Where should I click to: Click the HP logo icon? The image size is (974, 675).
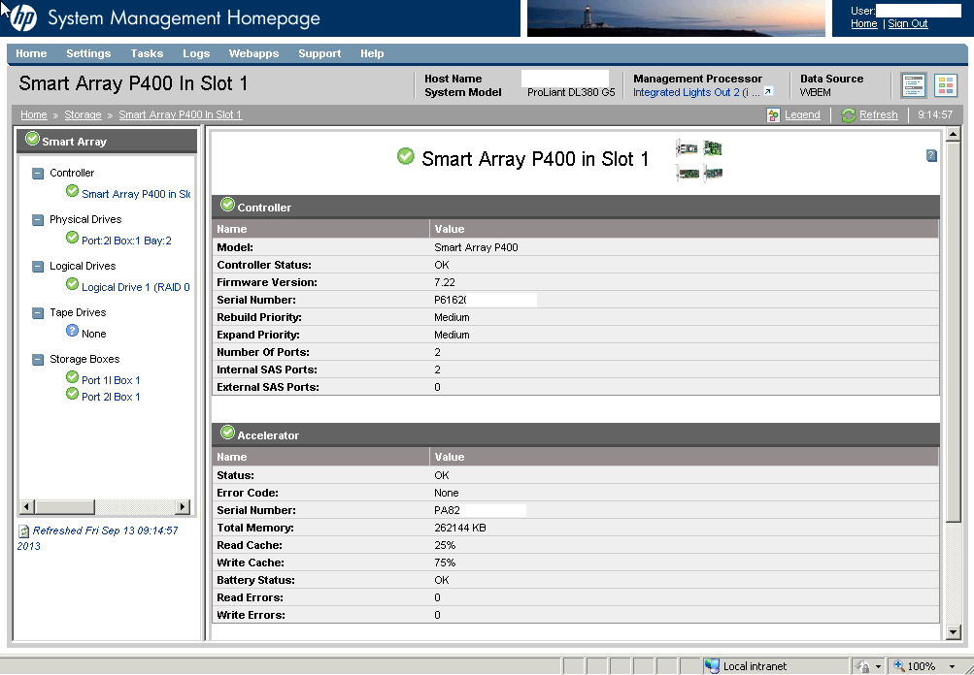(x=21, y=18)
